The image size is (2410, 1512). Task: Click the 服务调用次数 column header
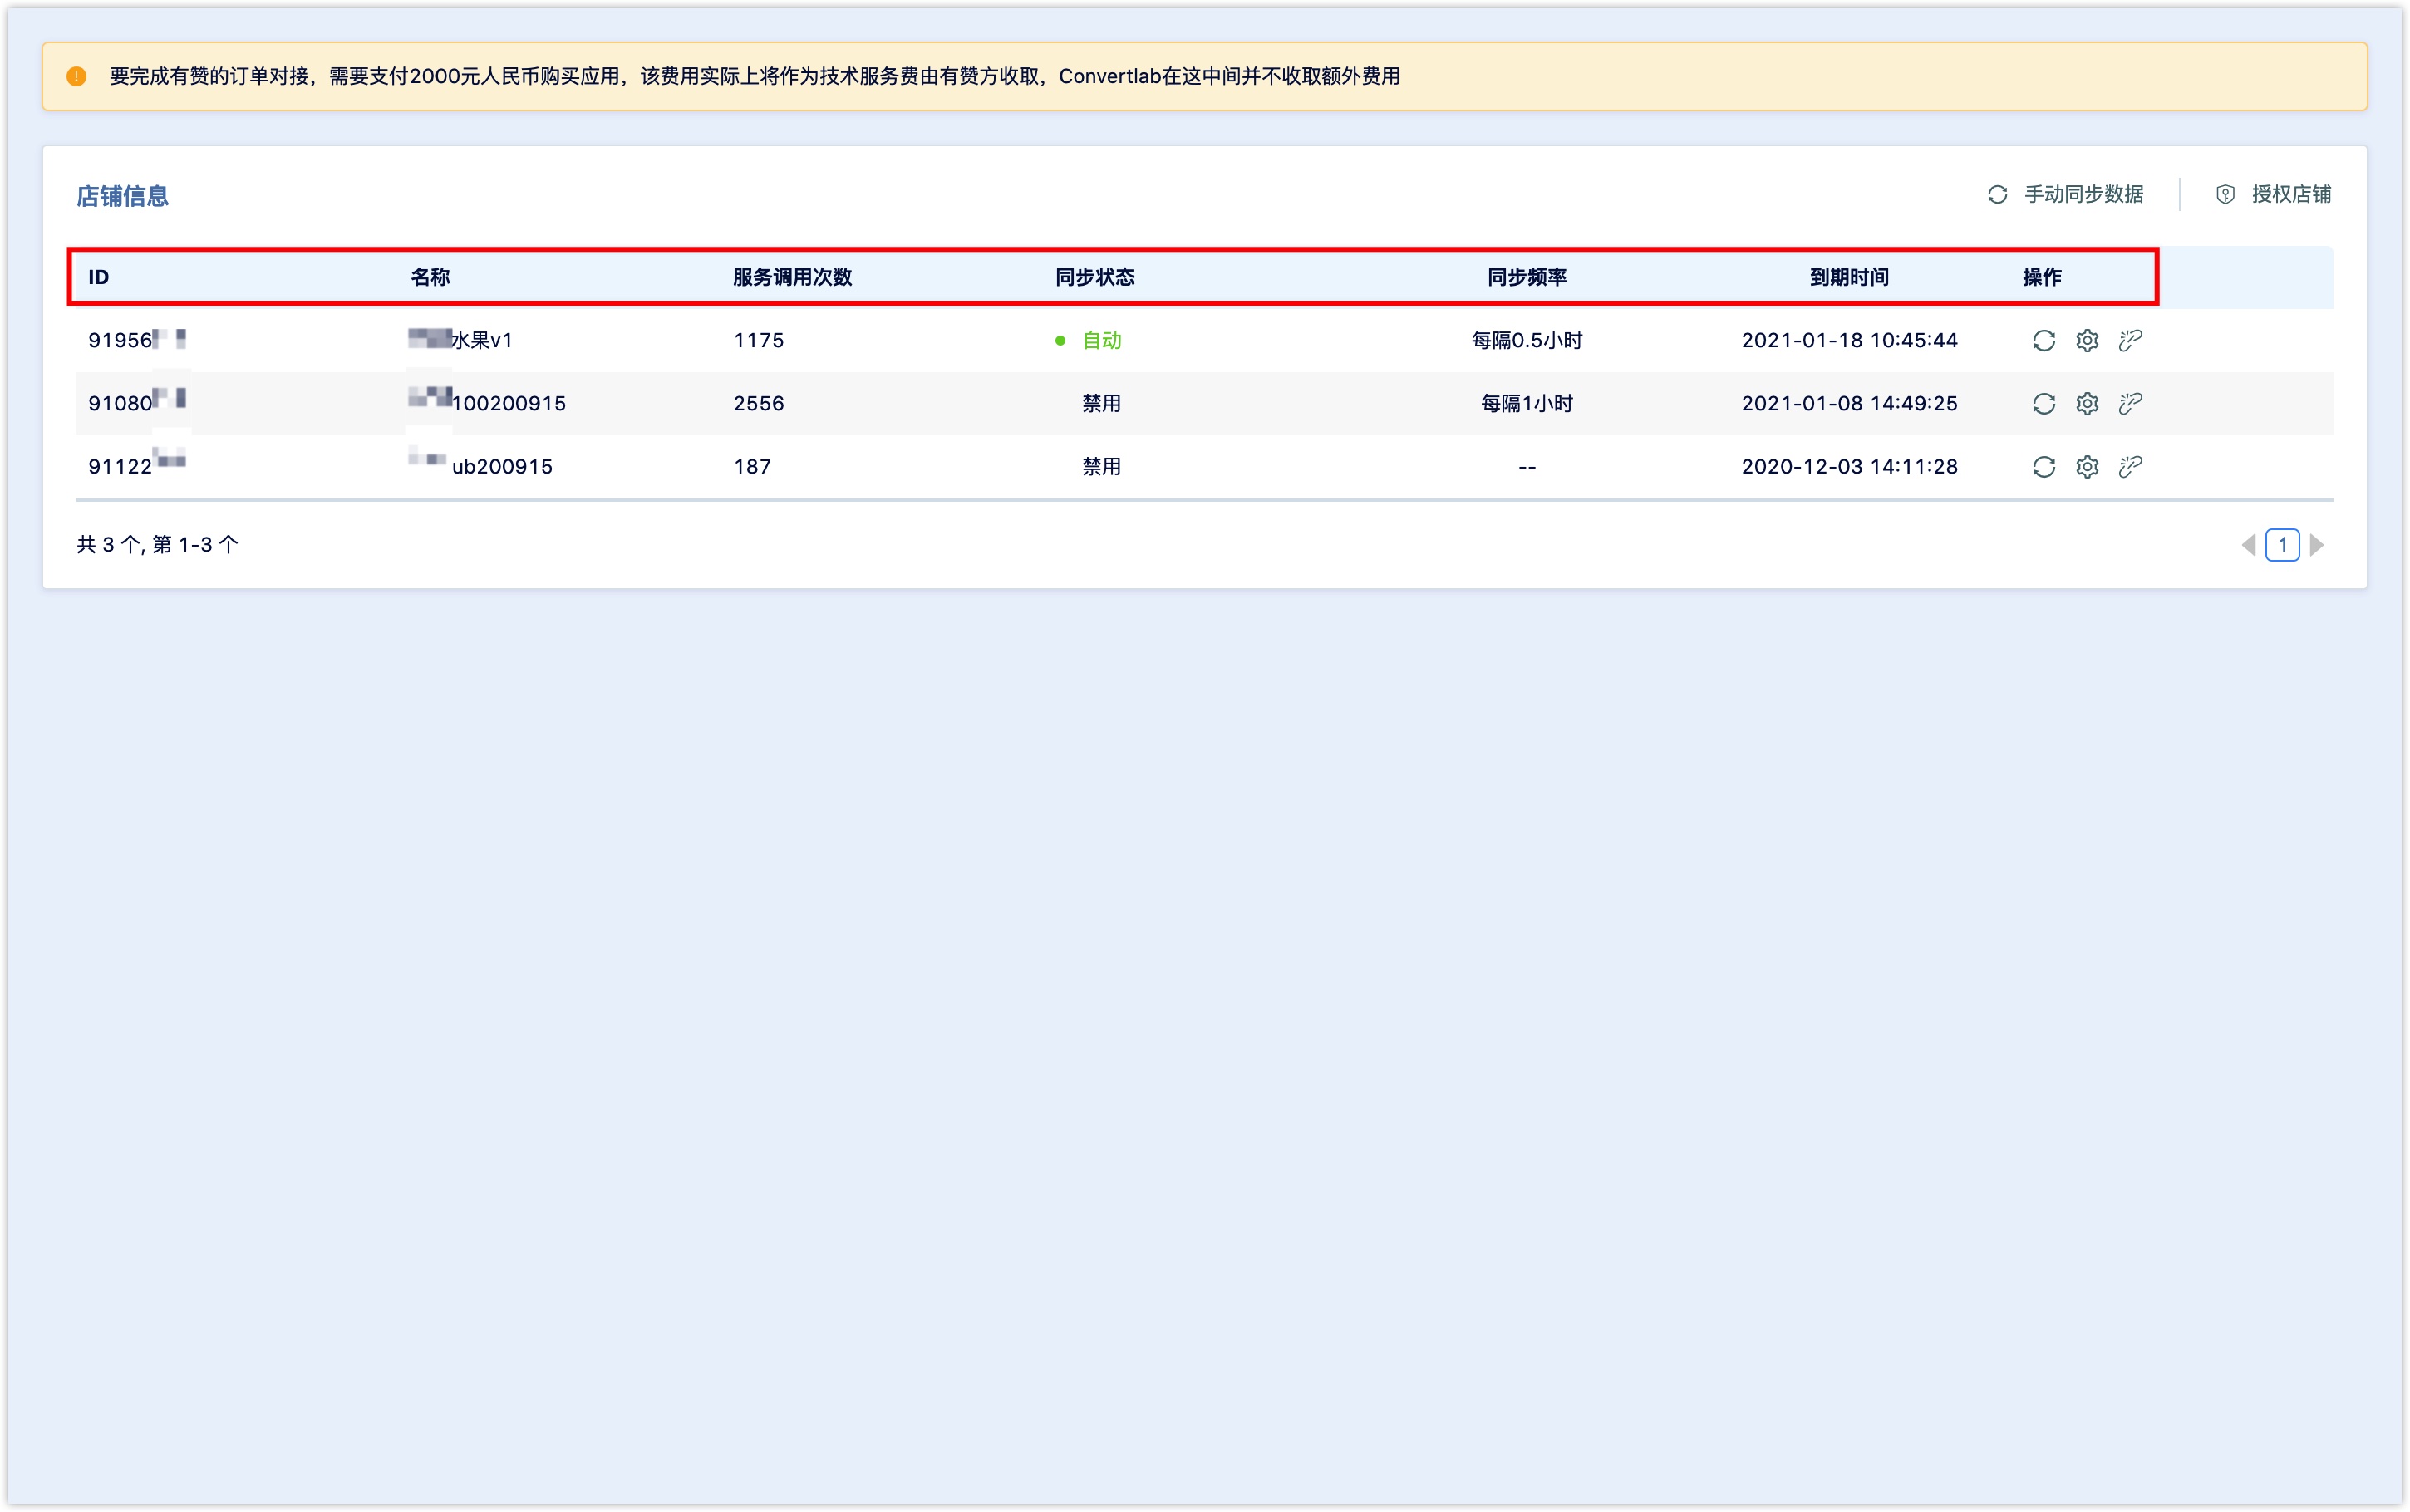pos(792,277)
